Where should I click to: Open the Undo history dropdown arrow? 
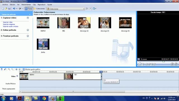[x=17, y=9]
